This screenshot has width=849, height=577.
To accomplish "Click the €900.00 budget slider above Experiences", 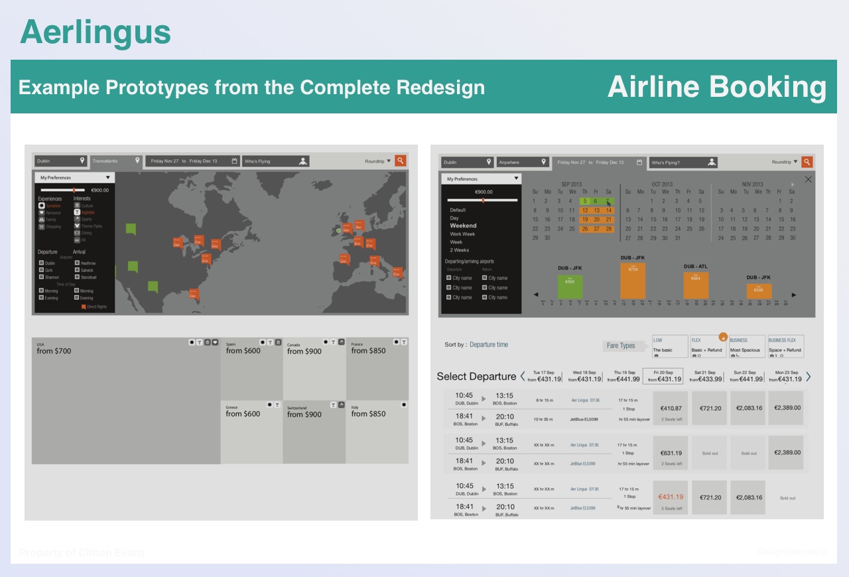I will (x=74, y=190).
